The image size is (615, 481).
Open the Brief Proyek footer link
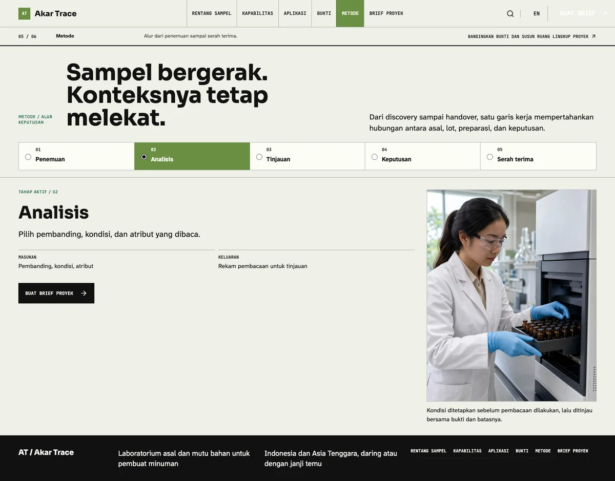[573, 451]
